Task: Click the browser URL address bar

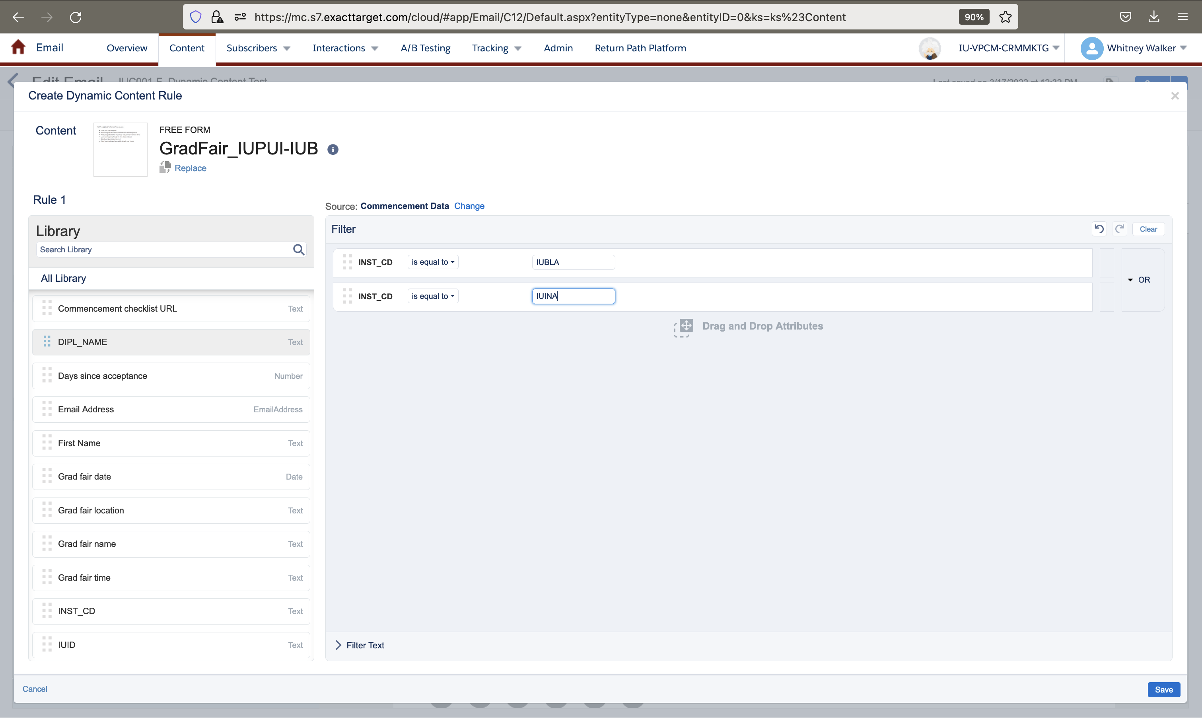Action: coord(550,18)
